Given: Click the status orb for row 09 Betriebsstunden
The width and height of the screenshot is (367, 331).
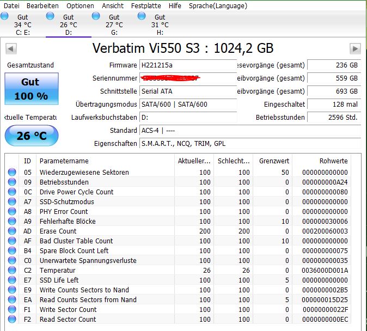Looking at the screenshot, I should [12, 182].
